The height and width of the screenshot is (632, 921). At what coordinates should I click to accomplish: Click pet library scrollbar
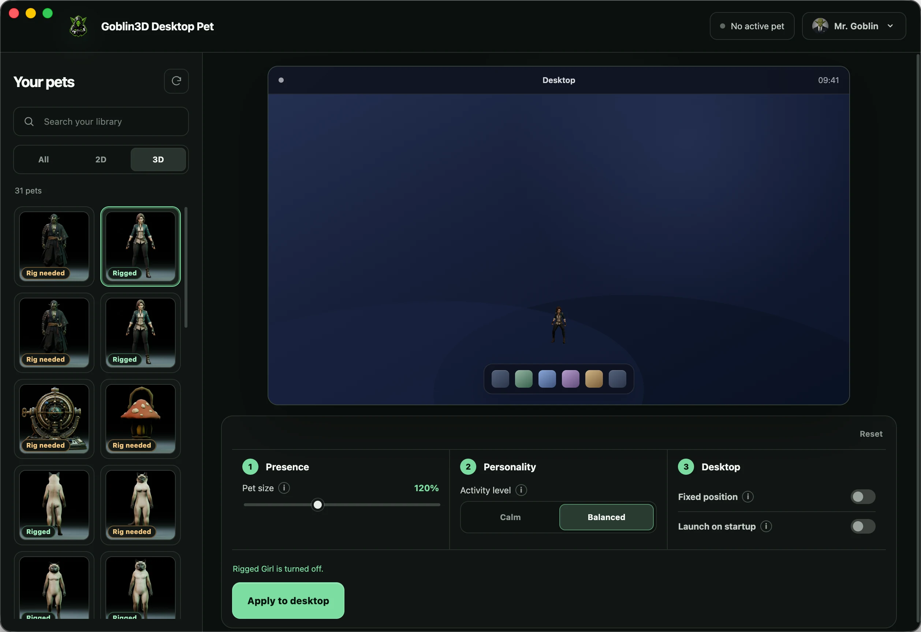click(186, 267)
